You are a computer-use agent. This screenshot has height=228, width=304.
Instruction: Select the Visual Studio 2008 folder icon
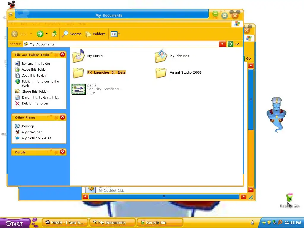161,73
